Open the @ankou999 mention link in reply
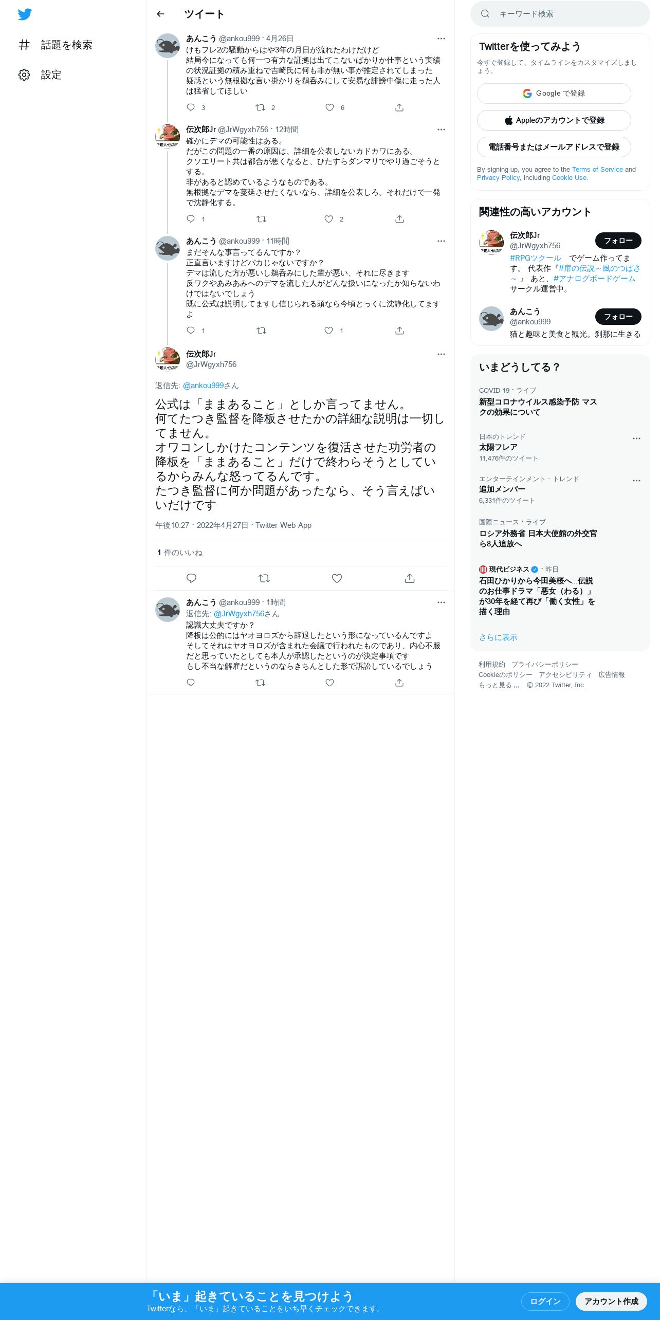This screenshot has width=660, height=1320. point(203,386)
